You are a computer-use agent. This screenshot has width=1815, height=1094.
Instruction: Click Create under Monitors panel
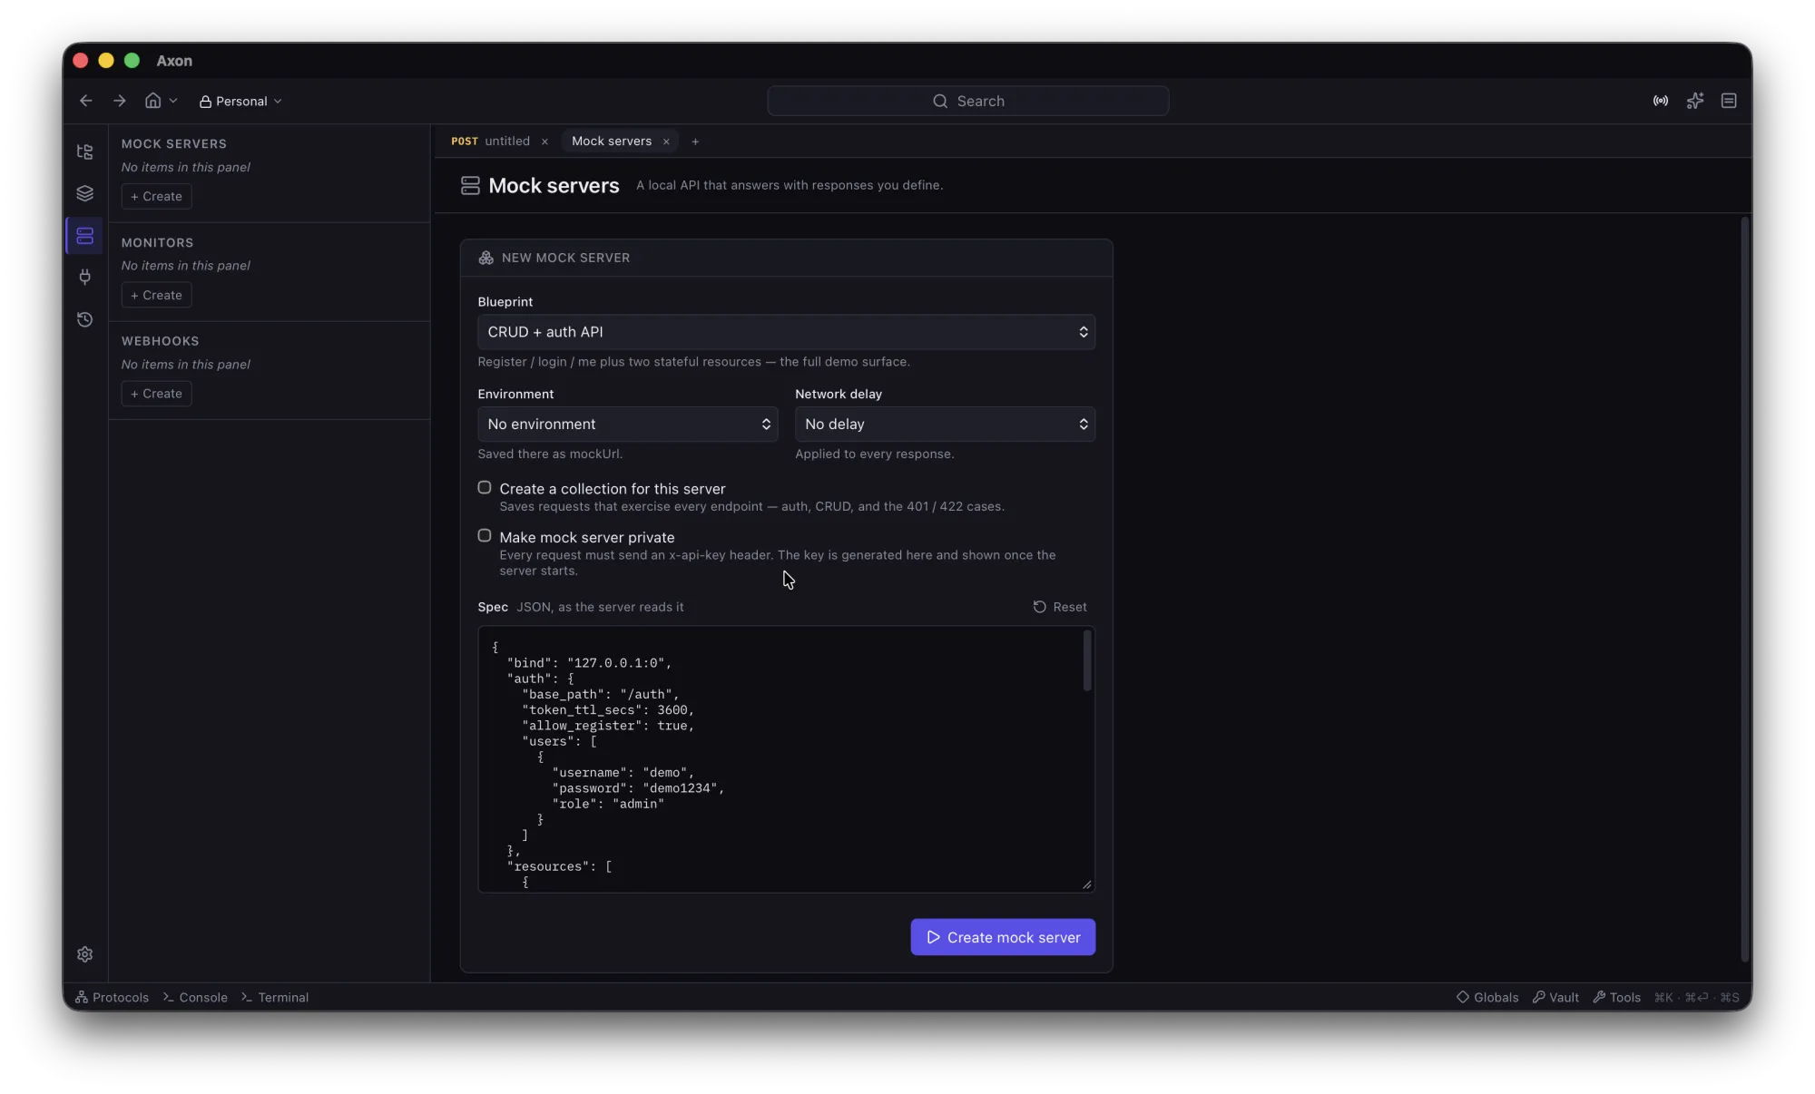(x=156, y=295)
